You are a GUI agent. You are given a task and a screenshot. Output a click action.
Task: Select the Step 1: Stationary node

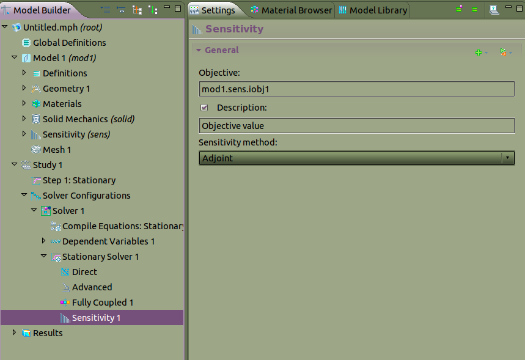point(79,180)
